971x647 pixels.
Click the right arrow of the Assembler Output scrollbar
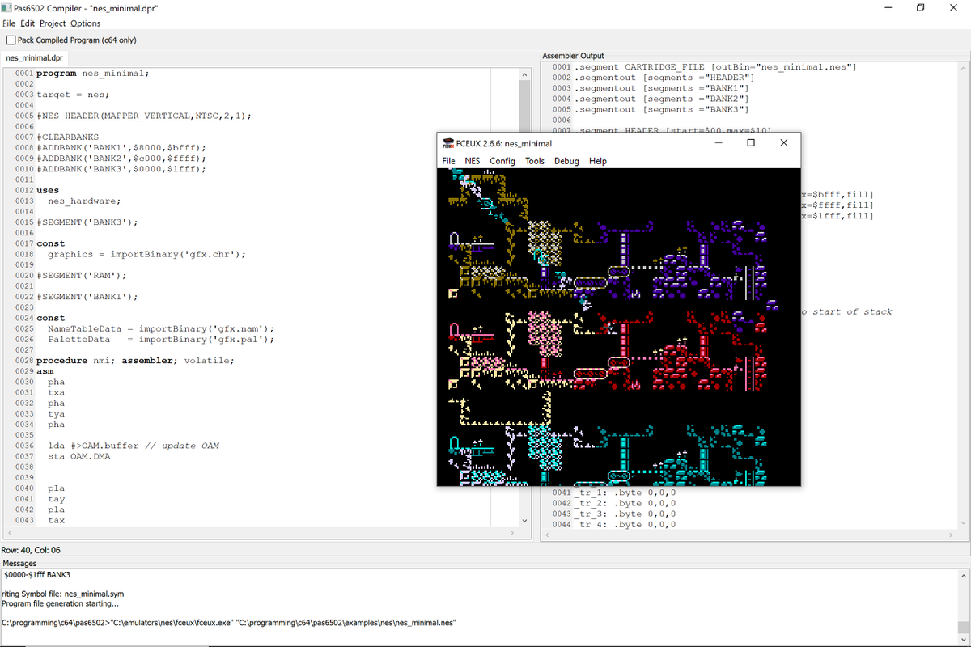click(x=952, y=535)
